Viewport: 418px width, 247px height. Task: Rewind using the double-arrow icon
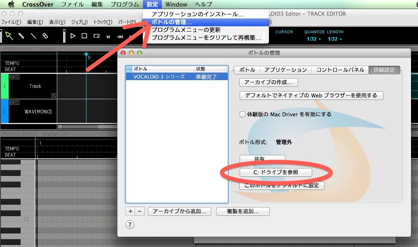coord(120,37)
